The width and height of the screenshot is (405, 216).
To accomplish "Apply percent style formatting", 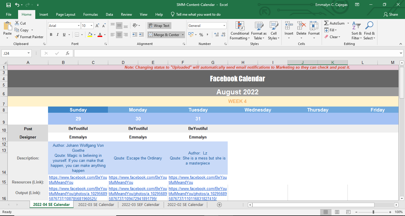I will pyautogui.click(x=201, y=35).
